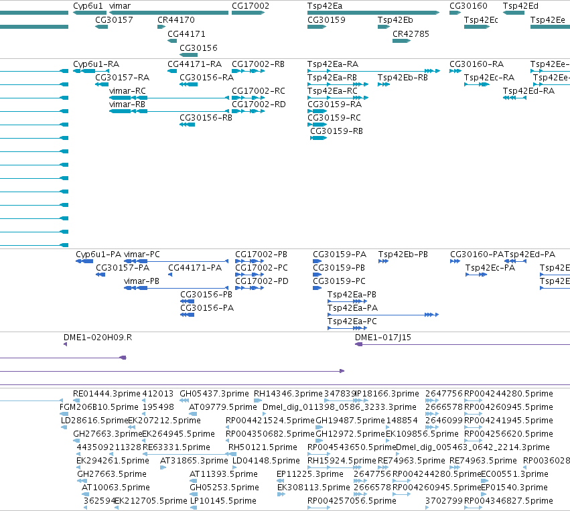Select the CG30157 gene label
Image resolution: width=570 pixels, height=511 pixels.
(114, 20)
